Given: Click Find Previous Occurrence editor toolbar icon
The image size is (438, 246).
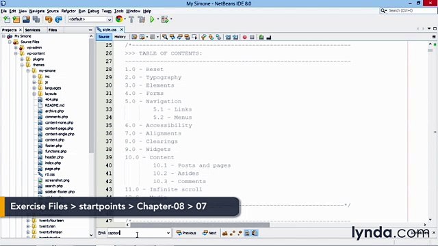Looking at the screenshot, I should [172, 37].
